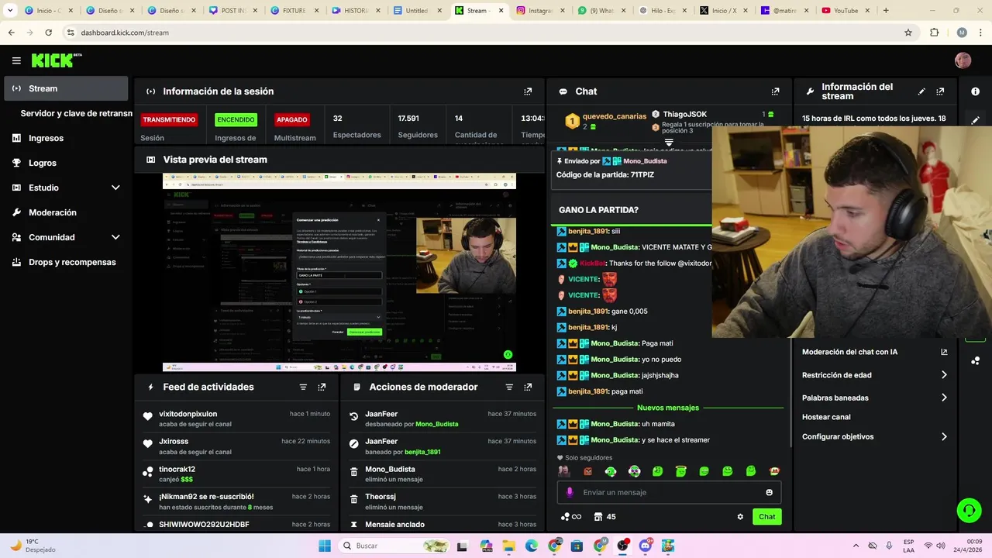Click the purple microphone icon in chat box

(570, 492)
